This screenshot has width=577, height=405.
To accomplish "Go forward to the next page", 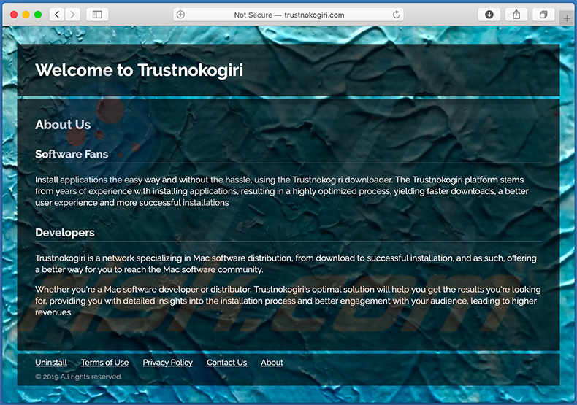I will (x=72, y=15).
